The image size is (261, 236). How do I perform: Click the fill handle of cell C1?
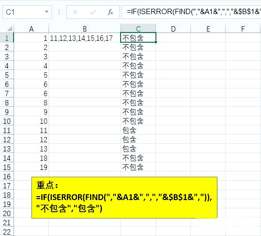click(155, 42)
